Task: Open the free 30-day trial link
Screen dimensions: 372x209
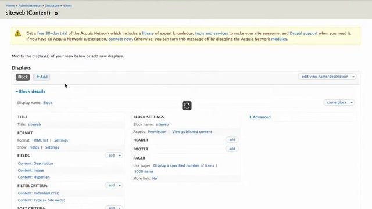Action: click(52, 33)
